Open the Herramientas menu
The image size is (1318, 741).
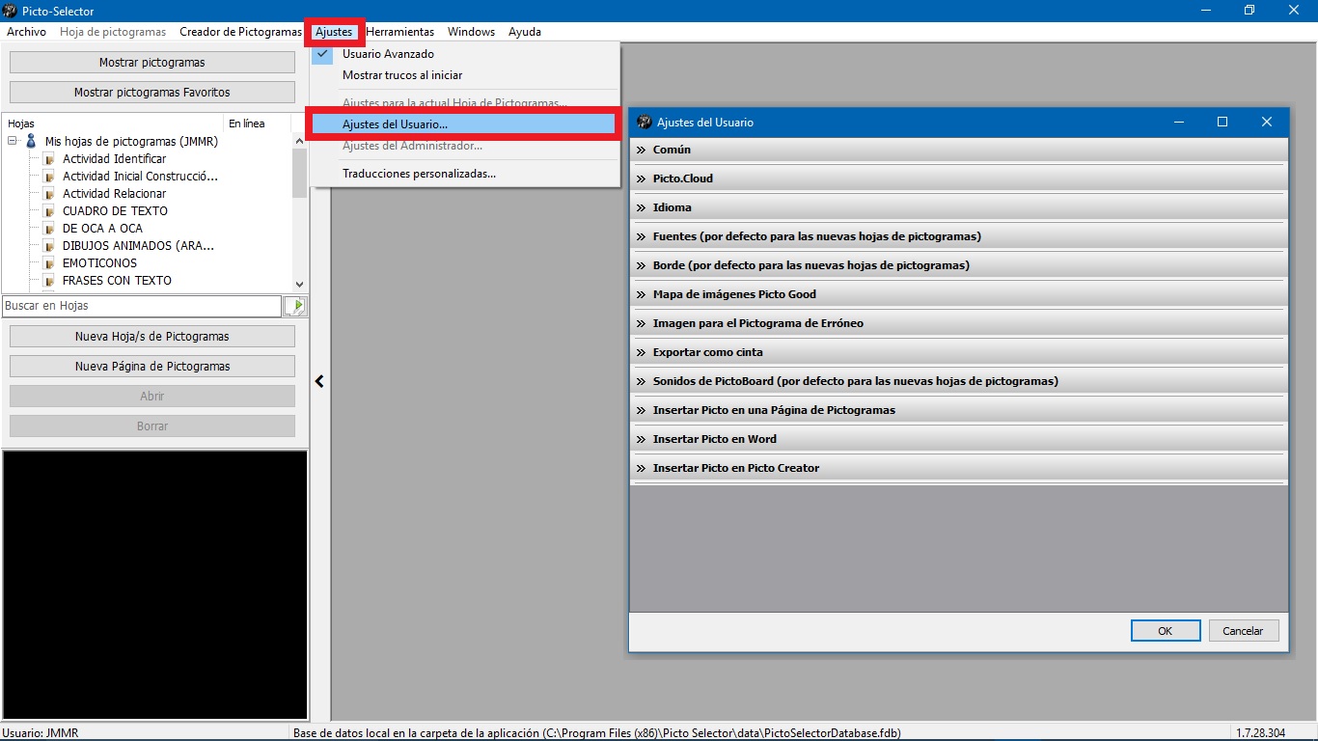400,32
